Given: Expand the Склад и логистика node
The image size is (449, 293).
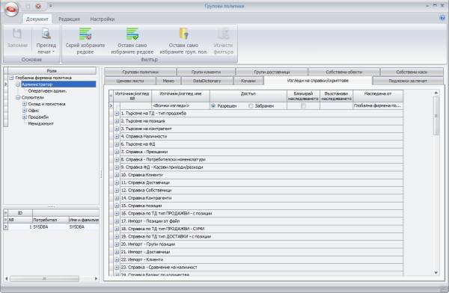Looking at the screenshot, I should (x=25, y=104).
